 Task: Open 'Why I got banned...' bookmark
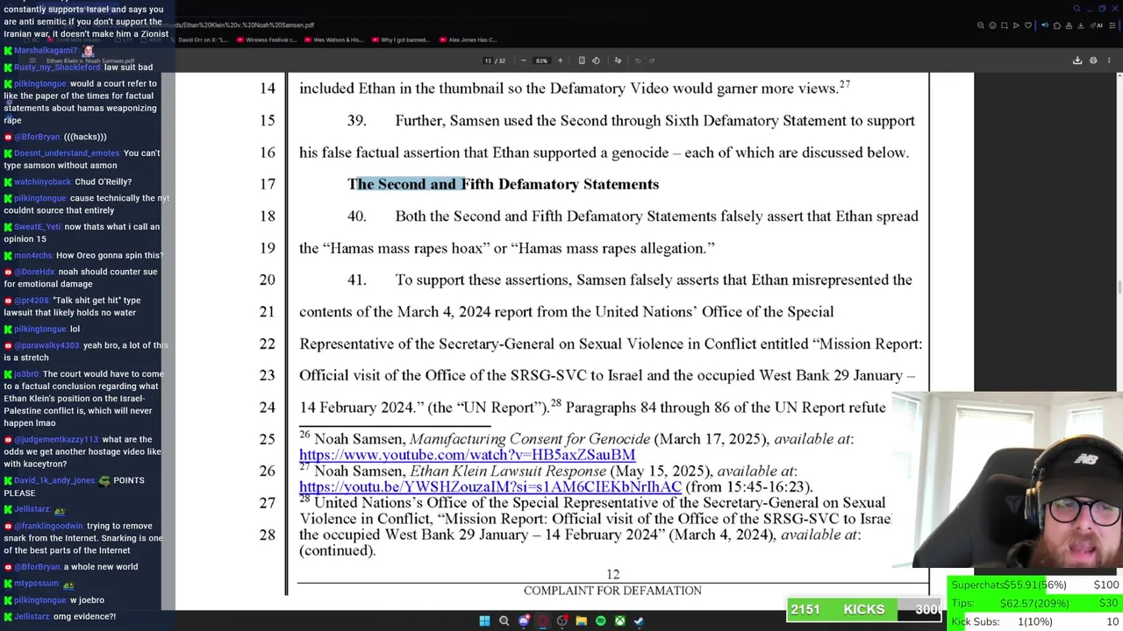(x=399, y=39)
